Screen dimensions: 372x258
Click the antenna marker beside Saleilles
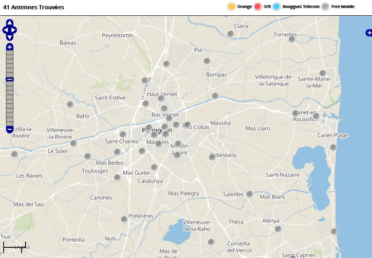[x=250, y=194]
